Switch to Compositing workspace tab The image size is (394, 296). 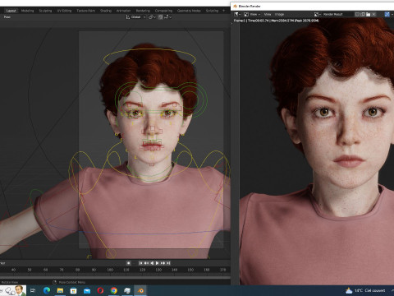coord(163,11)
